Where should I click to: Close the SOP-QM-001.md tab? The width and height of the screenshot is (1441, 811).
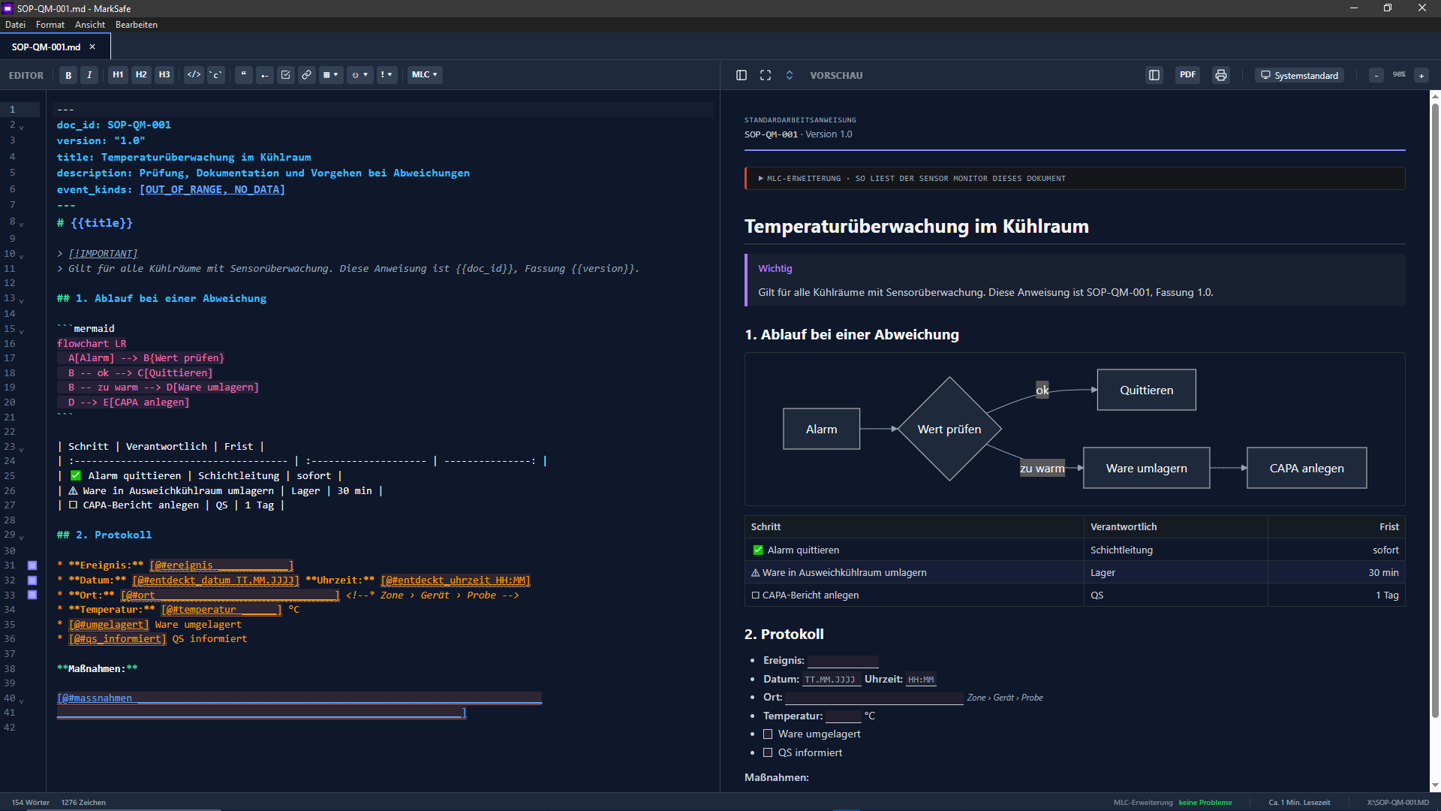(x=92, y=47)
